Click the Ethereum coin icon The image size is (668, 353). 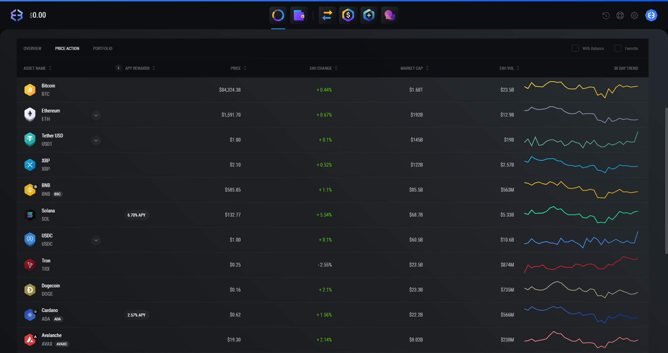click(x=30, y=115)
